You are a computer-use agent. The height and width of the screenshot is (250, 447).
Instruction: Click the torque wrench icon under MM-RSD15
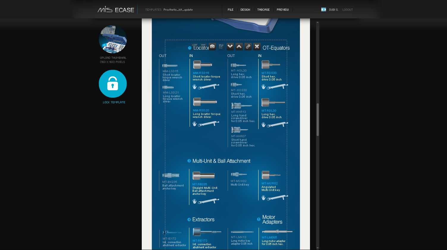(x=209, y=86)
